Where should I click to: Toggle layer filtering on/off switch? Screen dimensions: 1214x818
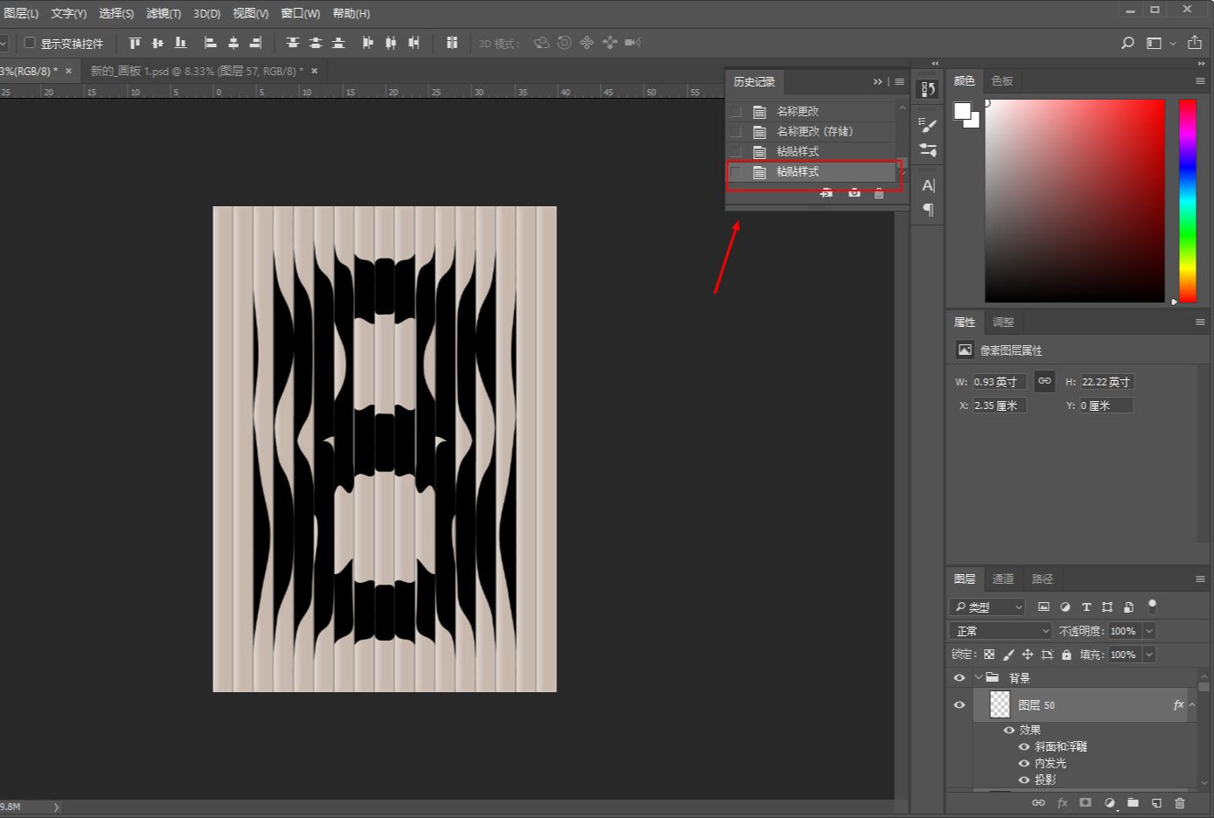click(x=1152, y=605)
